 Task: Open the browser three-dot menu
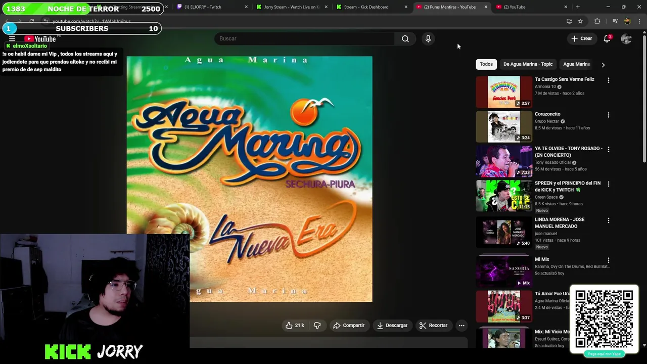(x=639, y=21)
